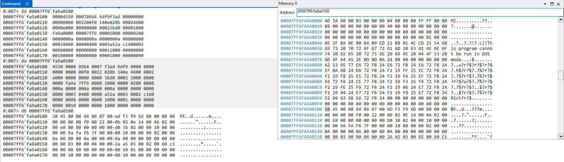Close the Memory 0 panel
Viewport: 564px width, 162px height.
click(x=559, y=4)
